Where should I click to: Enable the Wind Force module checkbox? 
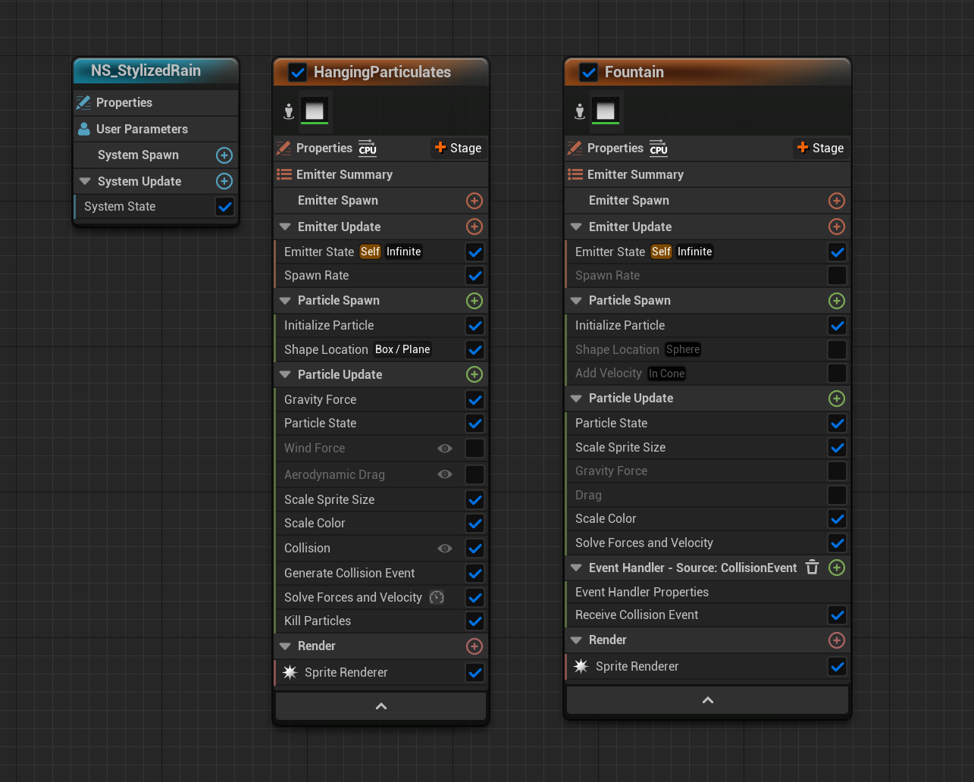point(474,449)
